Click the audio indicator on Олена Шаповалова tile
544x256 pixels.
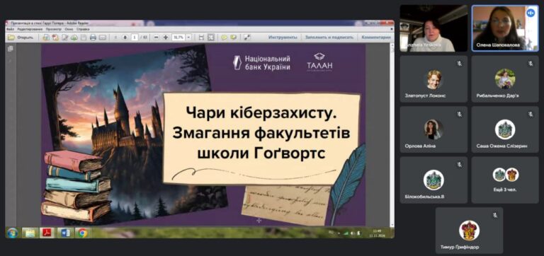pos(530,13)
